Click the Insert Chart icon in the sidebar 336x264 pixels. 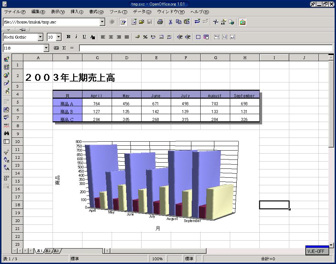pyautogui.click(x=7, y=75)
